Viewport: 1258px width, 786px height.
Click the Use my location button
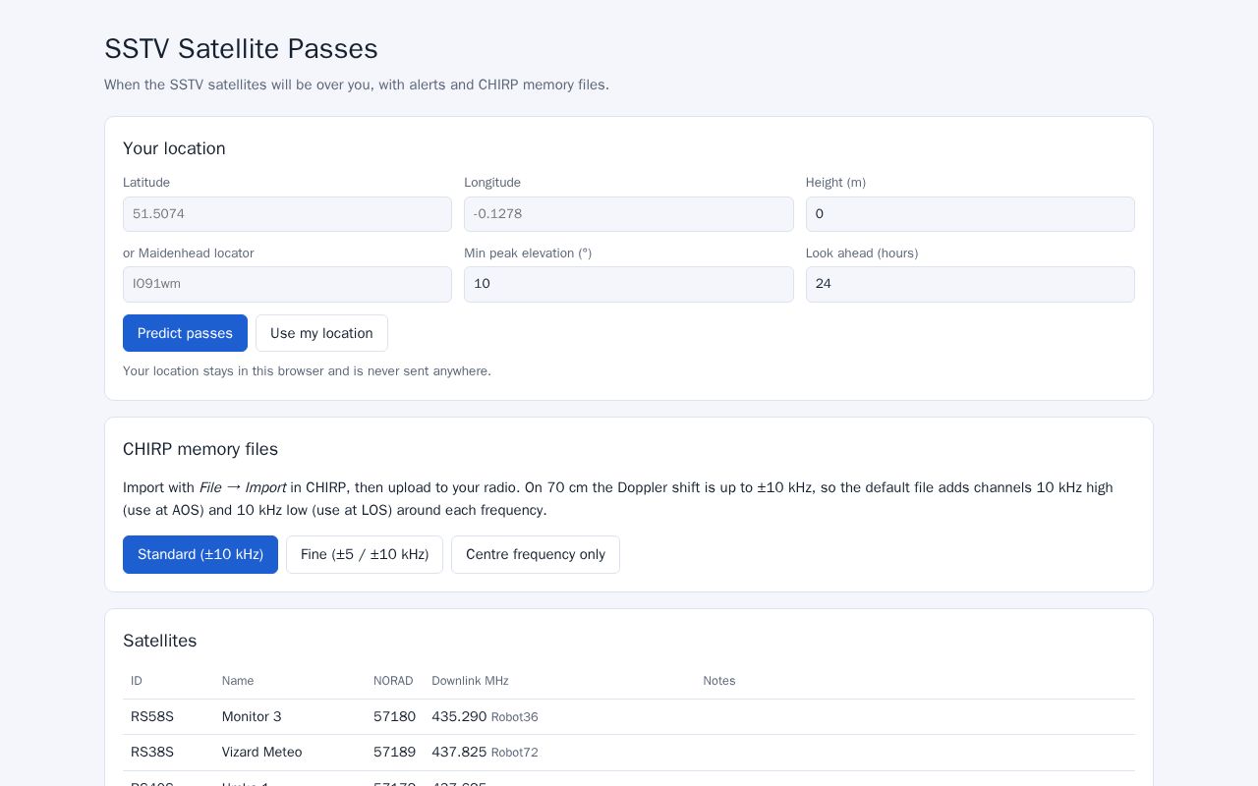[x=321, y=333]
